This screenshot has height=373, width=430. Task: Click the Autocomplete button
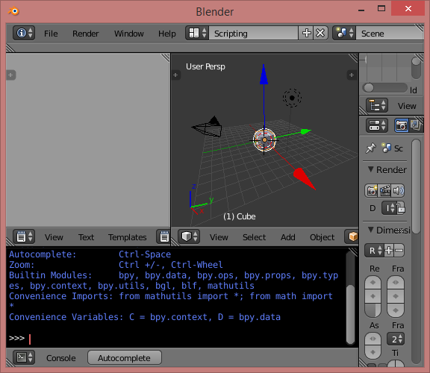125,357
